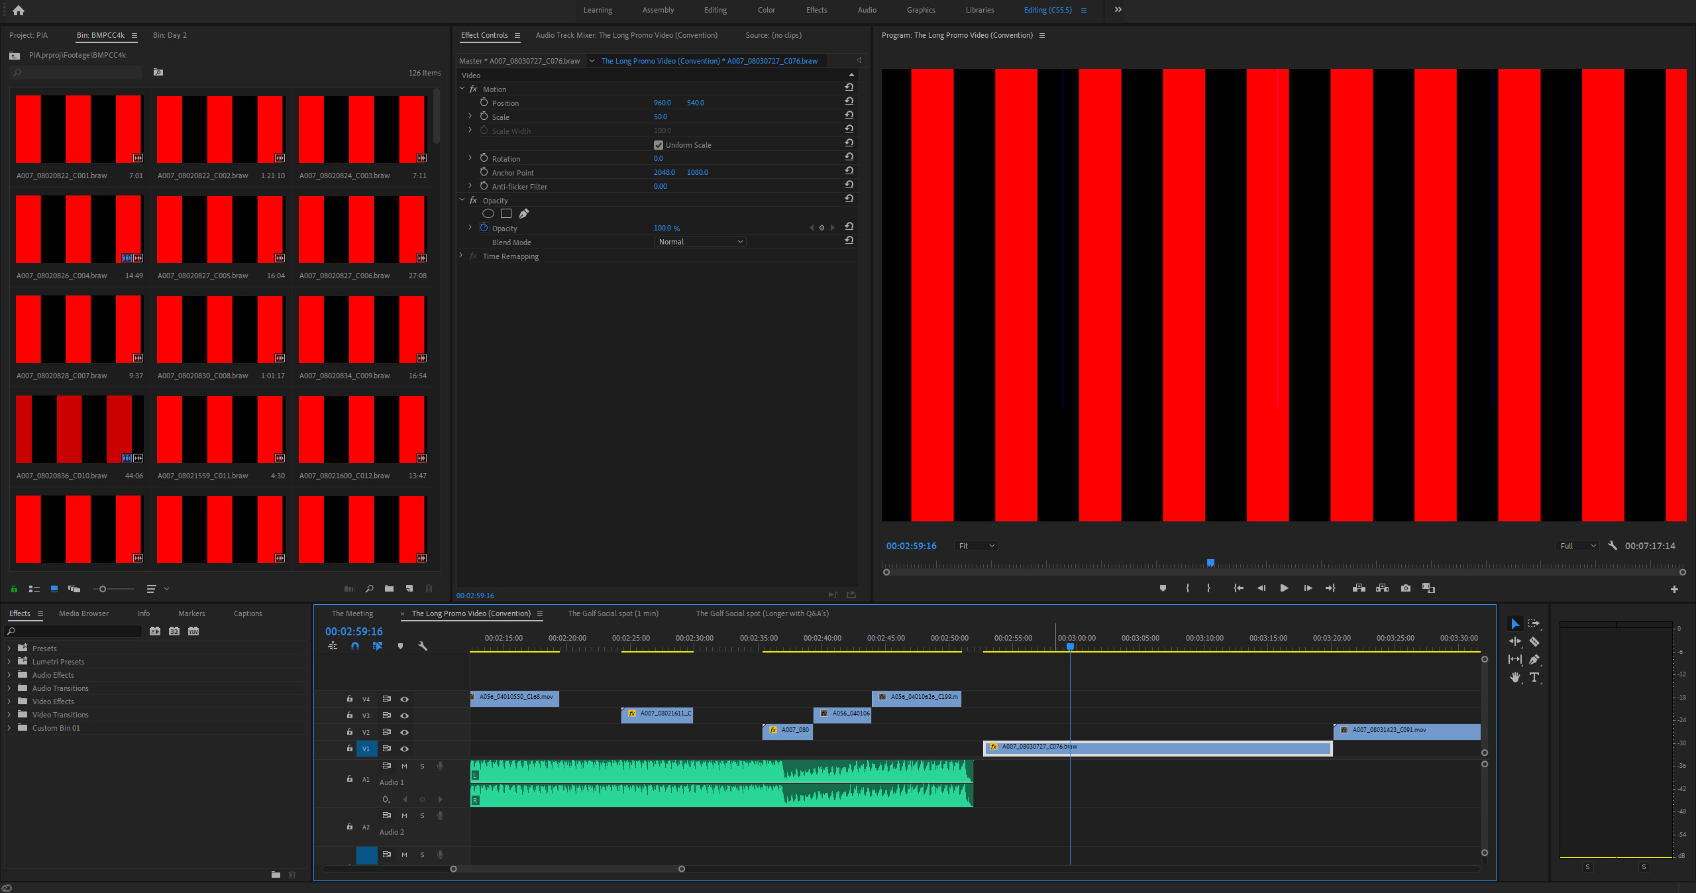Switch to The Meeting sequence tab

coord(352,613)
